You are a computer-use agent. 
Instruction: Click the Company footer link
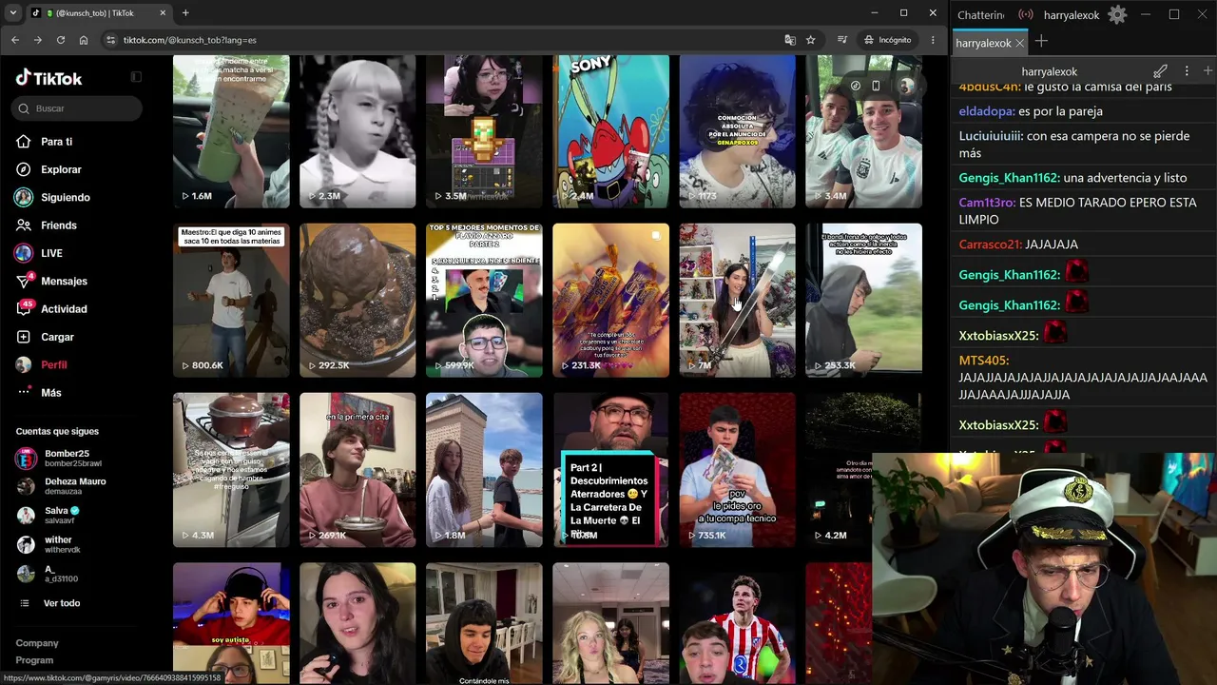[37, 643]
